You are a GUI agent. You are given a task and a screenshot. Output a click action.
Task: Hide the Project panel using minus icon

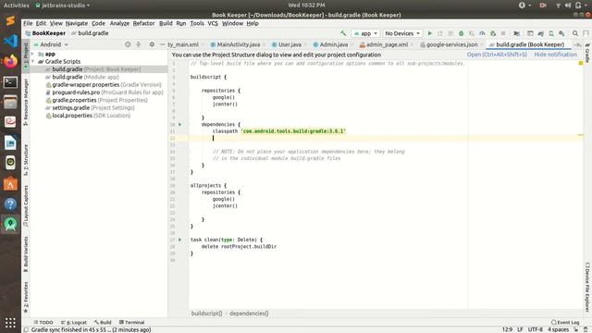[x=162, y=44]
